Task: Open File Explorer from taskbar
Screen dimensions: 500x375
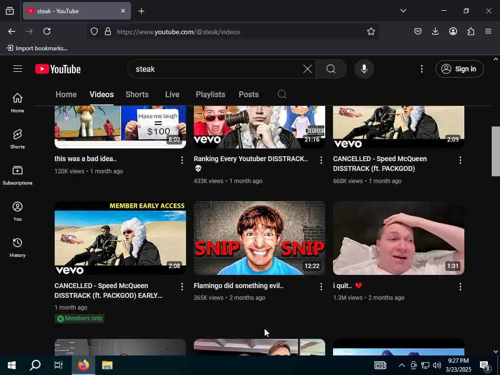Action: (107, 365)
